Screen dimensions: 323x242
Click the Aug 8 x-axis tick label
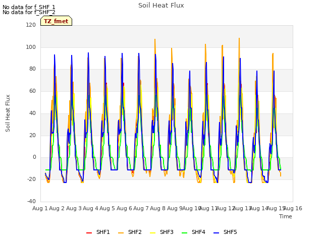click(x=157, y=208)
